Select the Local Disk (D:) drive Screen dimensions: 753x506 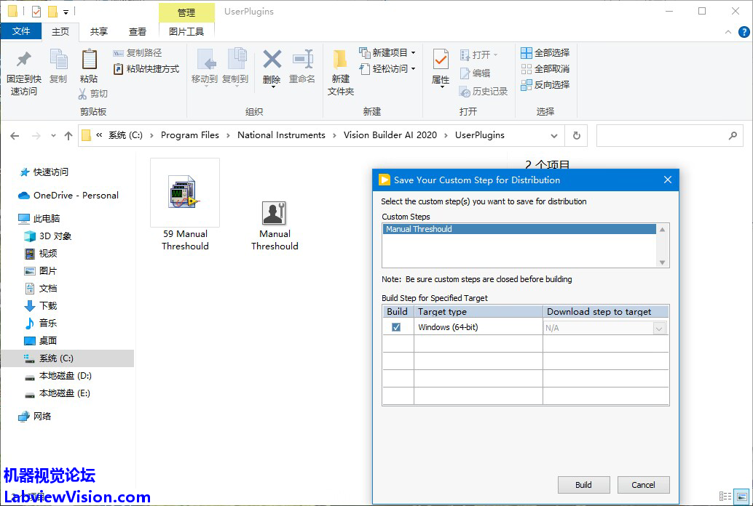(65, 376)
